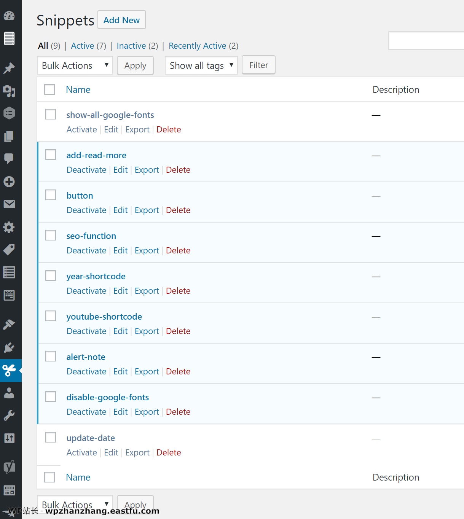Export the youtube-shortcode snippet
This screenshot has height=519, width=464.
click(x=147, y=331)
